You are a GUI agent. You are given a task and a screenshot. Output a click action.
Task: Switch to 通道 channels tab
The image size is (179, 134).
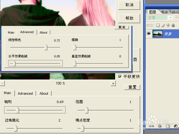pos(164,12)
